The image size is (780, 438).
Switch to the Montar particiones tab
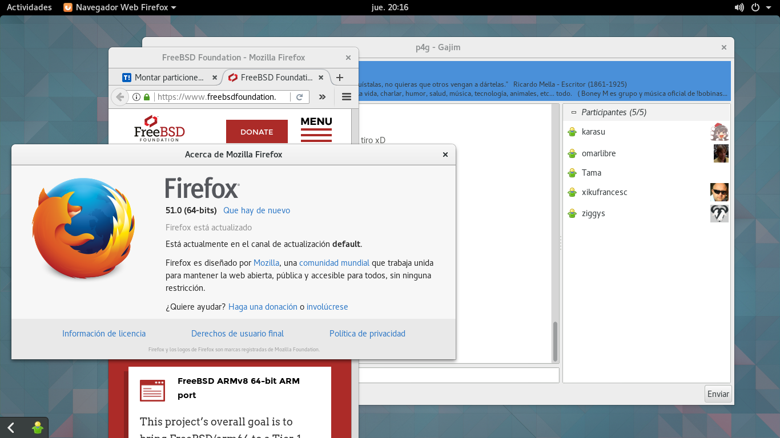pos(170,78)
